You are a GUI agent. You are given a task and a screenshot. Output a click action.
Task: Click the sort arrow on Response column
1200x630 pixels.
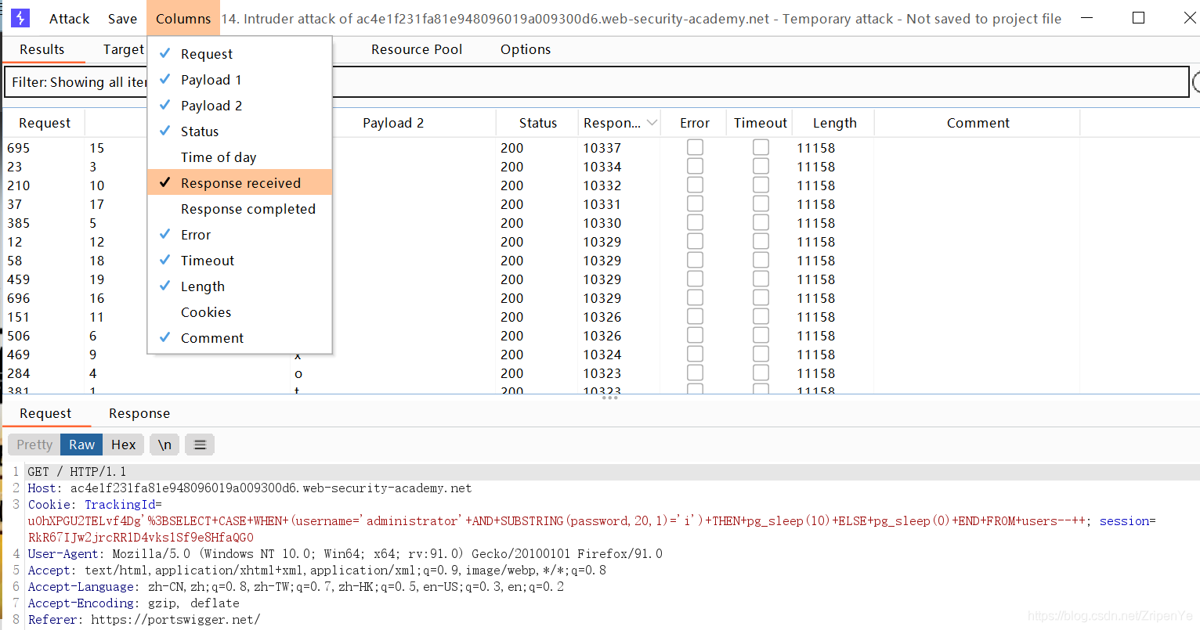pos(652,123)
